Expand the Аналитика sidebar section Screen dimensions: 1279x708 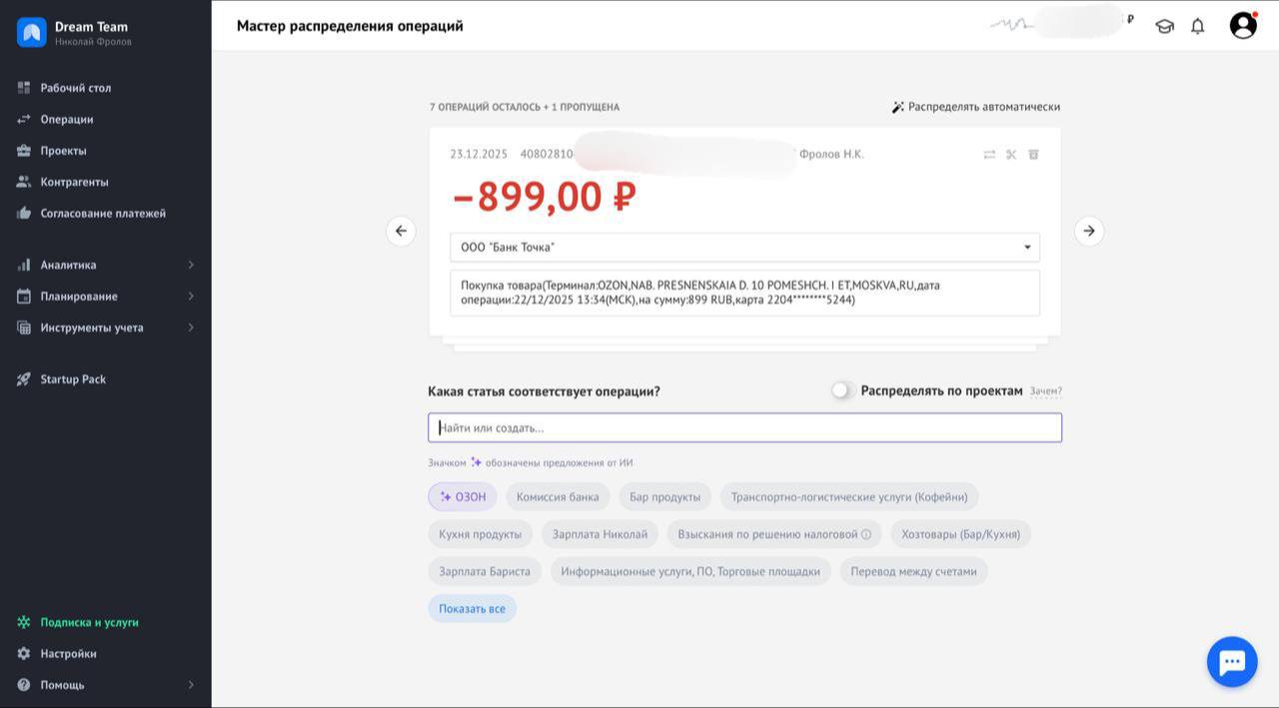tap(105, 265)
